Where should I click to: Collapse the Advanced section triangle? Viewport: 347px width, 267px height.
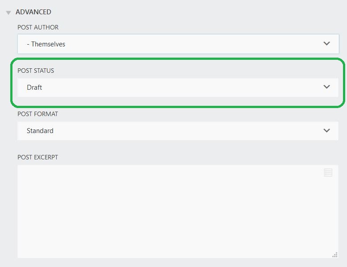(8, 13)
